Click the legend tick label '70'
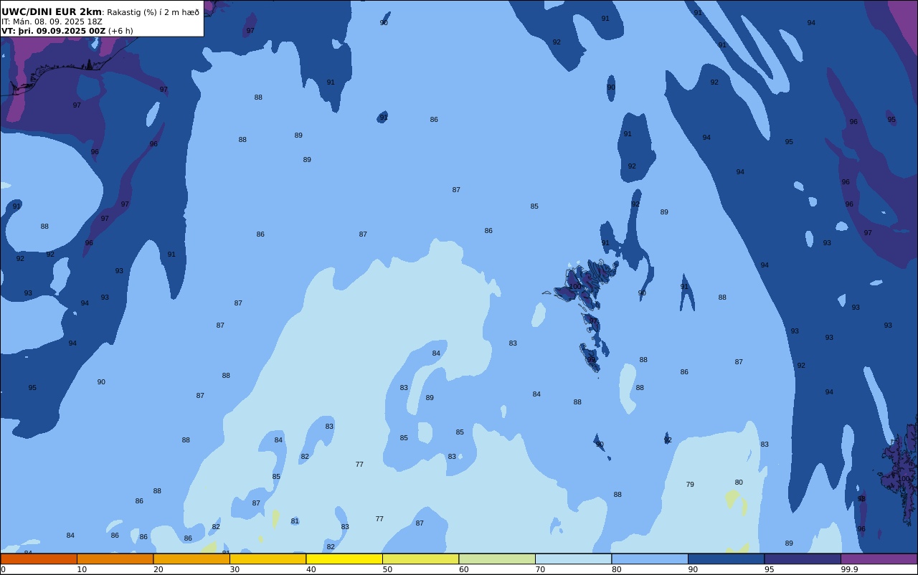Screen dimensions: 918x575 point(540,569)
